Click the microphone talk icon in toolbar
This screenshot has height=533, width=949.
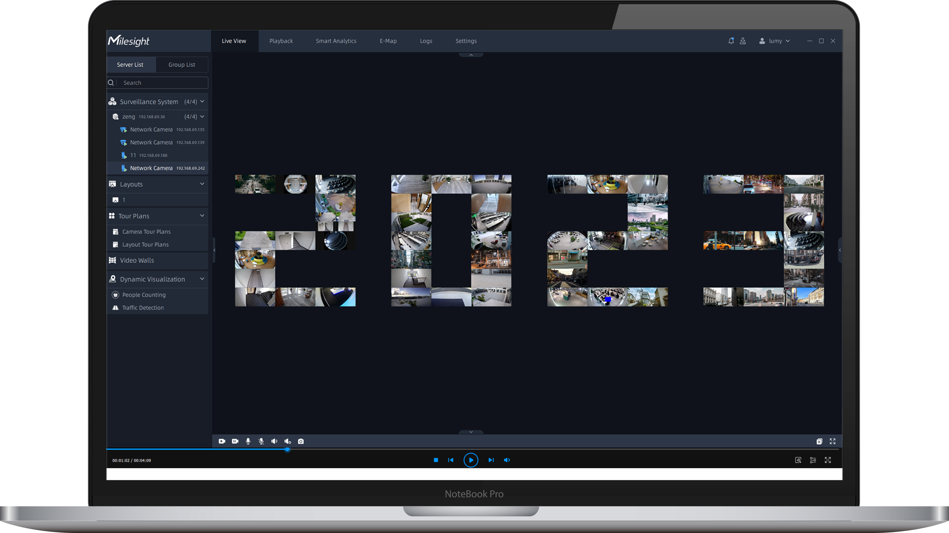[248, 441]
